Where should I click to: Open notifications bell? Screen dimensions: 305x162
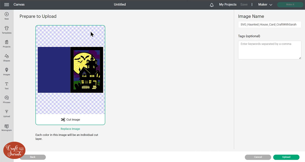(212, 5)
